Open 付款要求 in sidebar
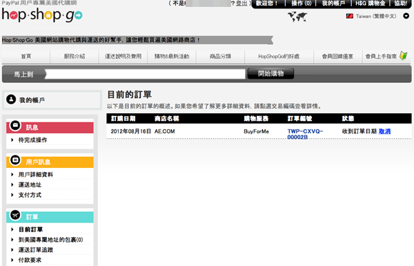The height and width of the screenshot is (266, 414). pos(30,260)
